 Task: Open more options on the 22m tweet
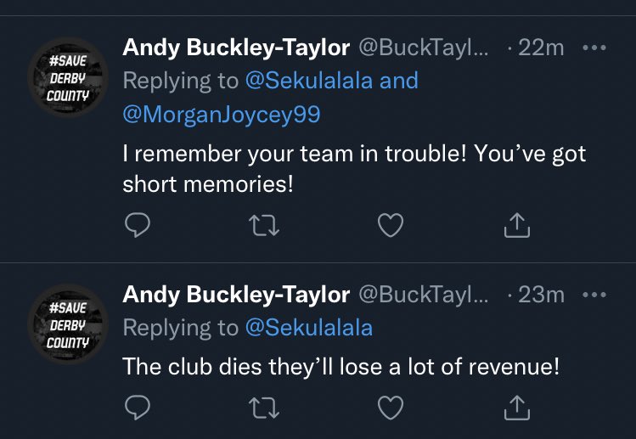(594, 48)
